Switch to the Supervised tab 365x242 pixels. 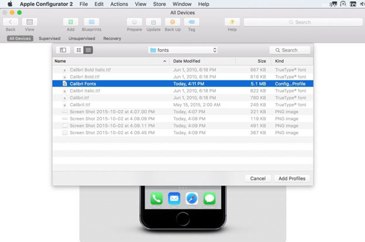point(50,39)
